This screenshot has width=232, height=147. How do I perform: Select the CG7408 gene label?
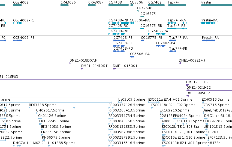click(x=115, y=2)
